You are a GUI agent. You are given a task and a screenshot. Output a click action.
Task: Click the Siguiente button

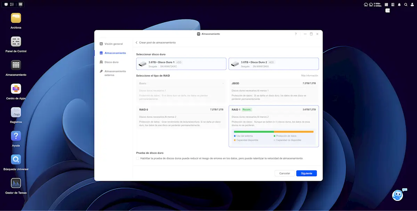click(x=306, y=173)
